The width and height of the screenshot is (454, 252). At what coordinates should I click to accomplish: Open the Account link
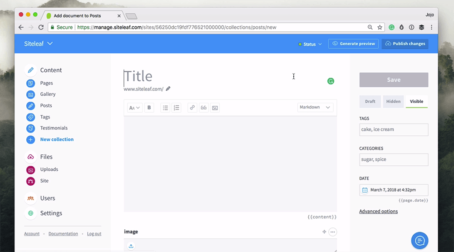point(32,234)
